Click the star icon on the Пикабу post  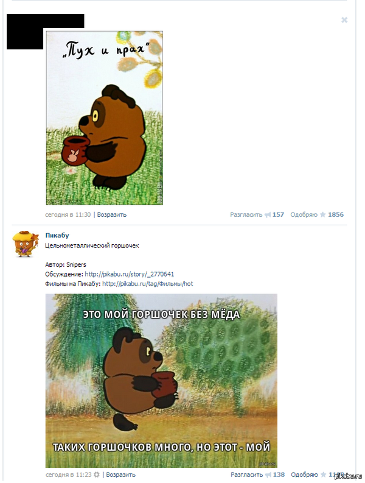pos(323,474)
